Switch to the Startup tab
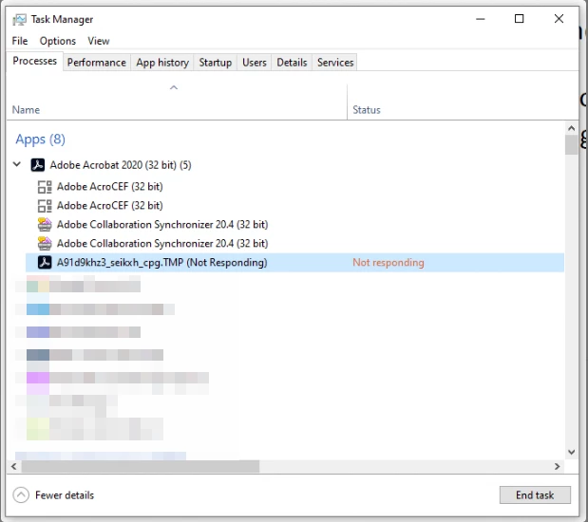Screen dimensions: 588x522 (216, 63)
